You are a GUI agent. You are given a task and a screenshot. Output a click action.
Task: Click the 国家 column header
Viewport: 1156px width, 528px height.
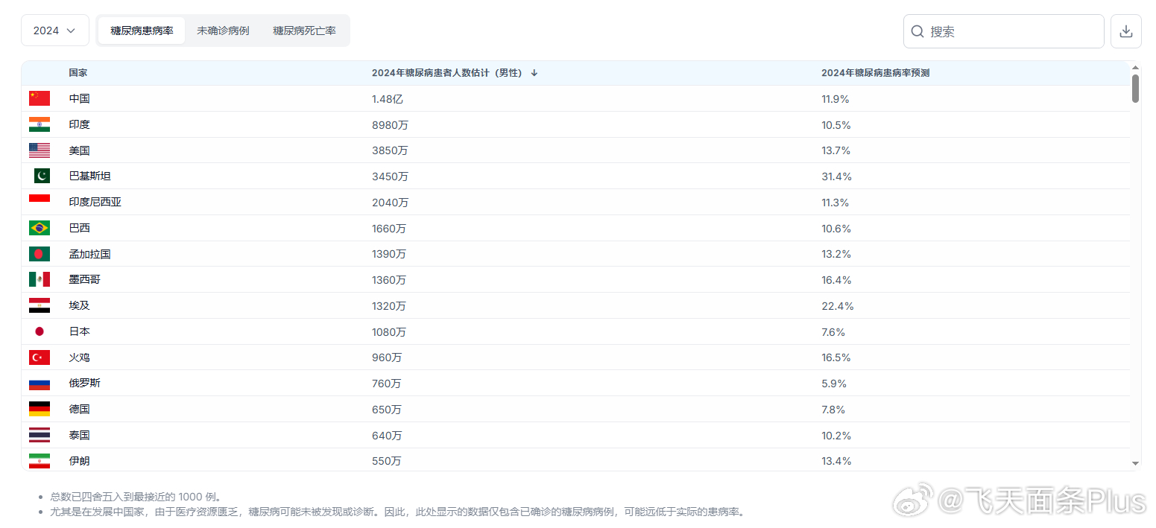[x=78, y=73]
